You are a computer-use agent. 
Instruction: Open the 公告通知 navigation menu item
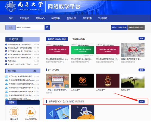tap(24, 18)
